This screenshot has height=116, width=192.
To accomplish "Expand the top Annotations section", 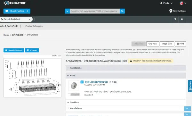I will (x=126, y=68).
